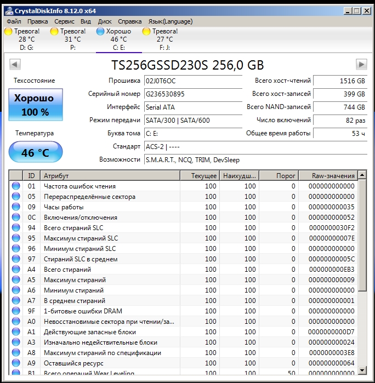Select the Перераспределённые сектора attribute row

(183, 196)
